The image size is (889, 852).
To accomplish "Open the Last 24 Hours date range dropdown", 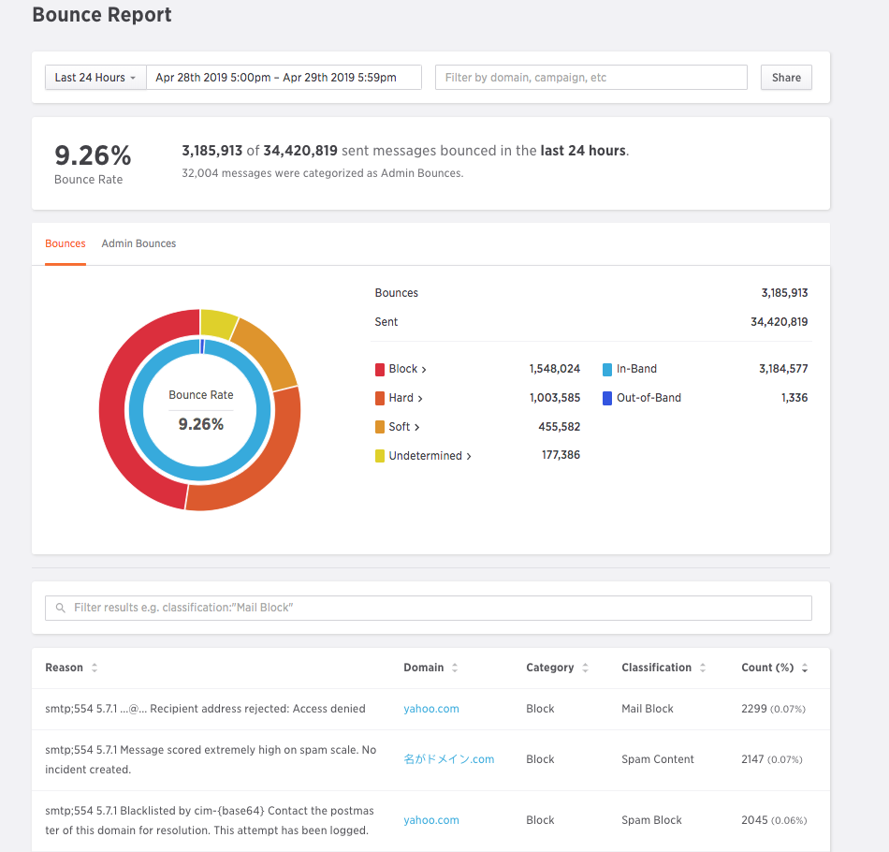I will pos(95,78).
